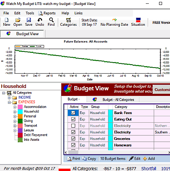Click the Copy icon in bottom toolbar

pyautogui.click(x=84, y=159)
